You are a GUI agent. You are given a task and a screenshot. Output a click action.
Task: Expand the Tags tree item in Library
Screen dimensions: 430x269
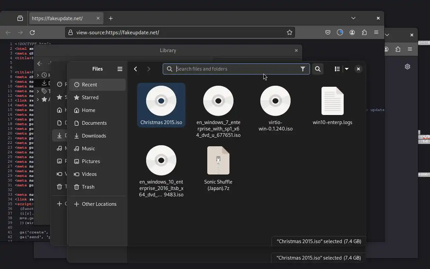tap(38, 91)
